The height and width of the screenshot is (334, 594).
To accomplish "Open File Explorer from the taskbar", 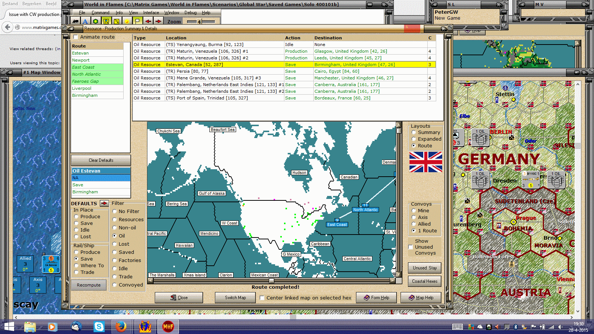I will click(30, 327).
